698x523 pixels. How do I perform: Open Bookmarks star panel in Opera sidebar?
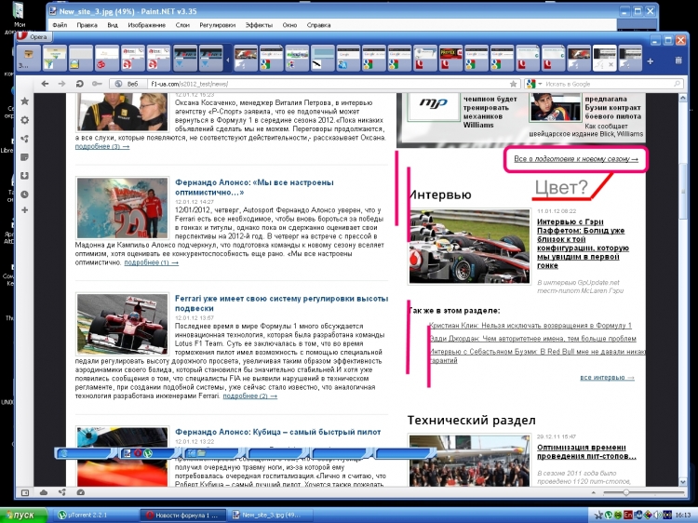(25, 101)
